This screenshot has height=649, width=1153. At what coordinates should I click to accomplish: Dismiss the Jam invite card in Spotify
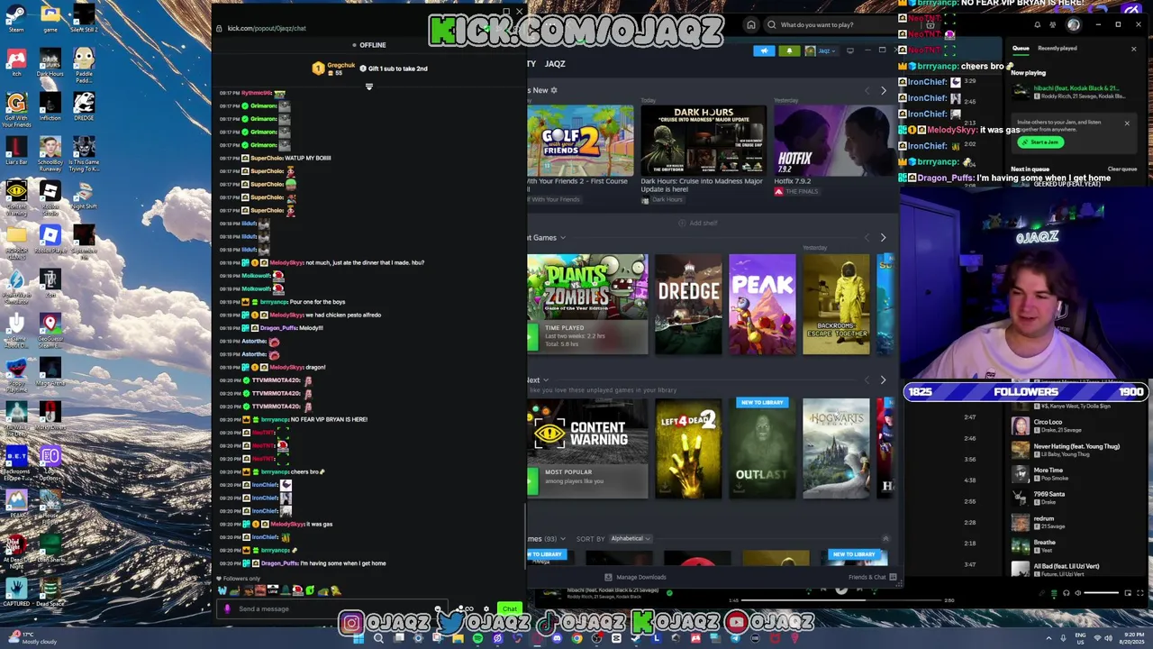(x=1126, y=123)
